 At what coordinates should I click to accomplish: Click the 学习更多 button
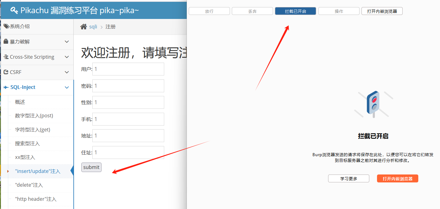click(349, 178)
